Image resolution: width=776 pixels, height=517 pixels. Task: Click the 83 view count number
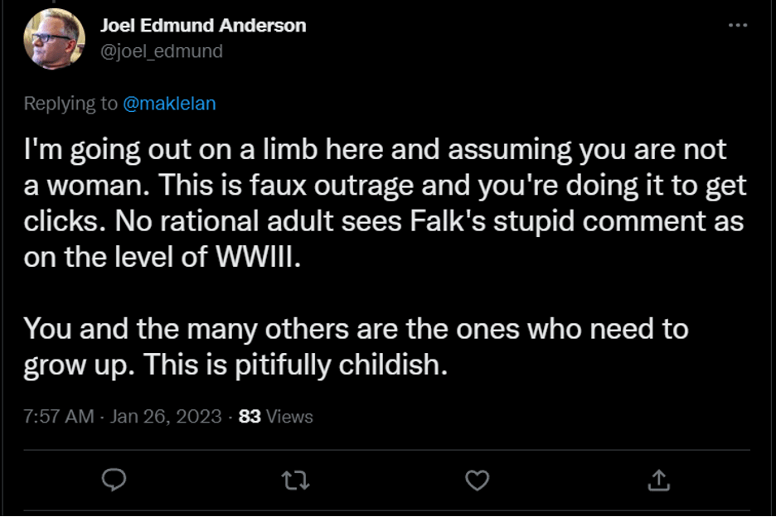click(250, 416)
